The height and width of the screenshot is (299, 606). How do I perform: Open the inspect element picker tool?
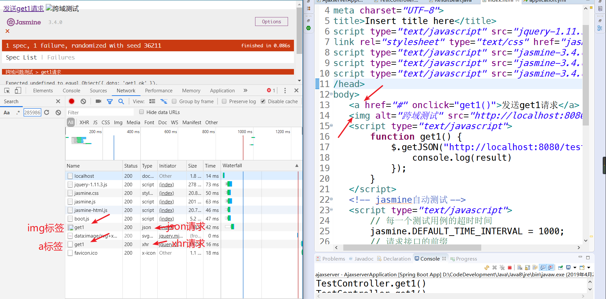click(x=7, y=91)
